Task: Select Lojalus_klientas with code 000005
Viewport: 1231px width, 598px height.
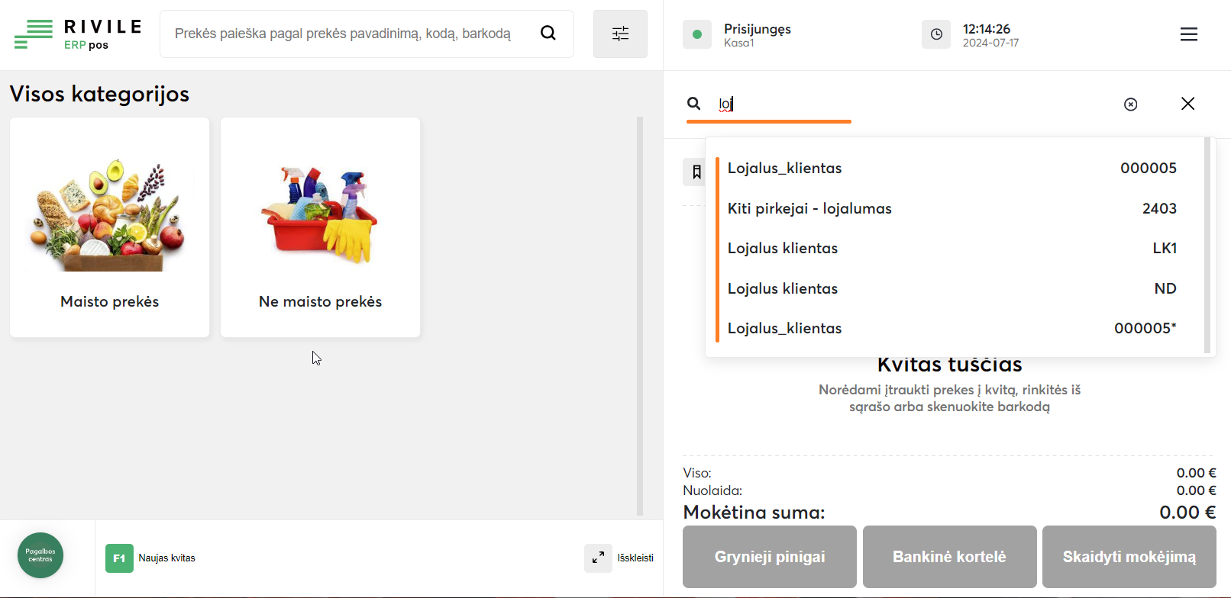Action: (x=951, y=169)
